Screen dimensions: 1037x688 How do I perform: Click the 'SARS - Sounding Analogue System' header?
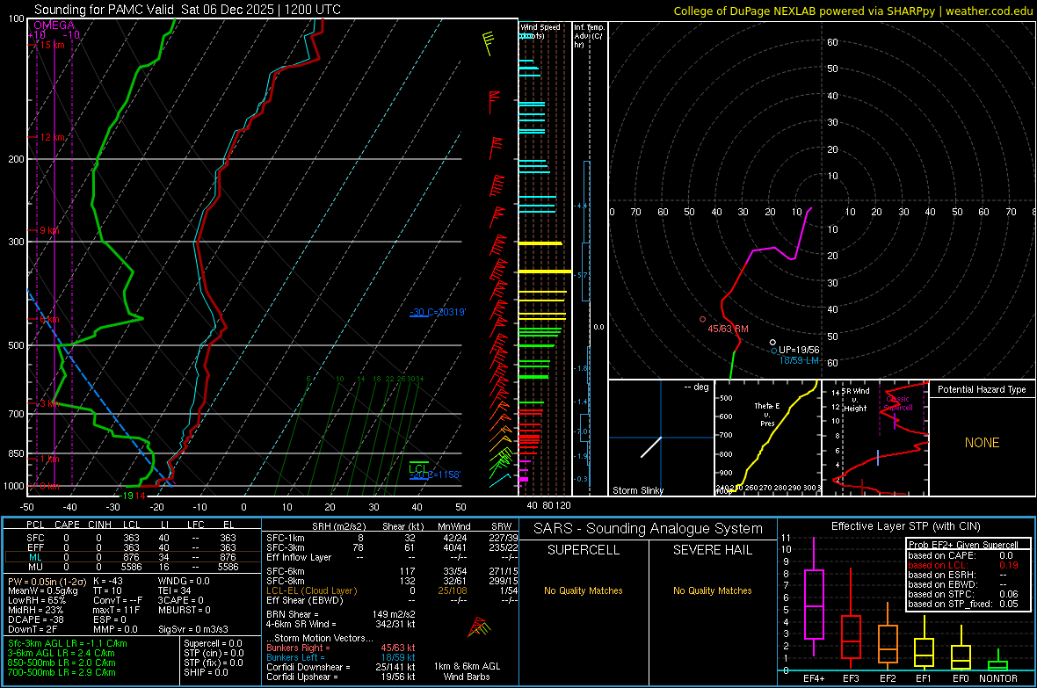[x=649, y=529]
